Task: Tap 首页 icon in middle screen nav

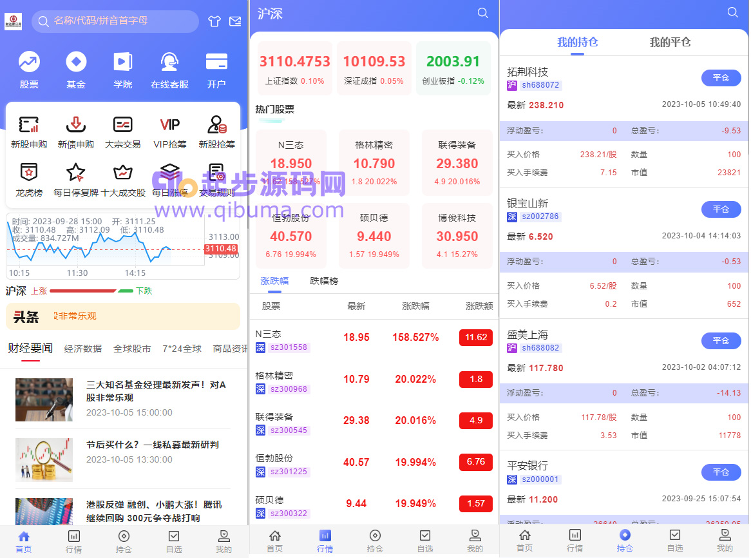Action: pyautogui.click(x=275, y=535)
